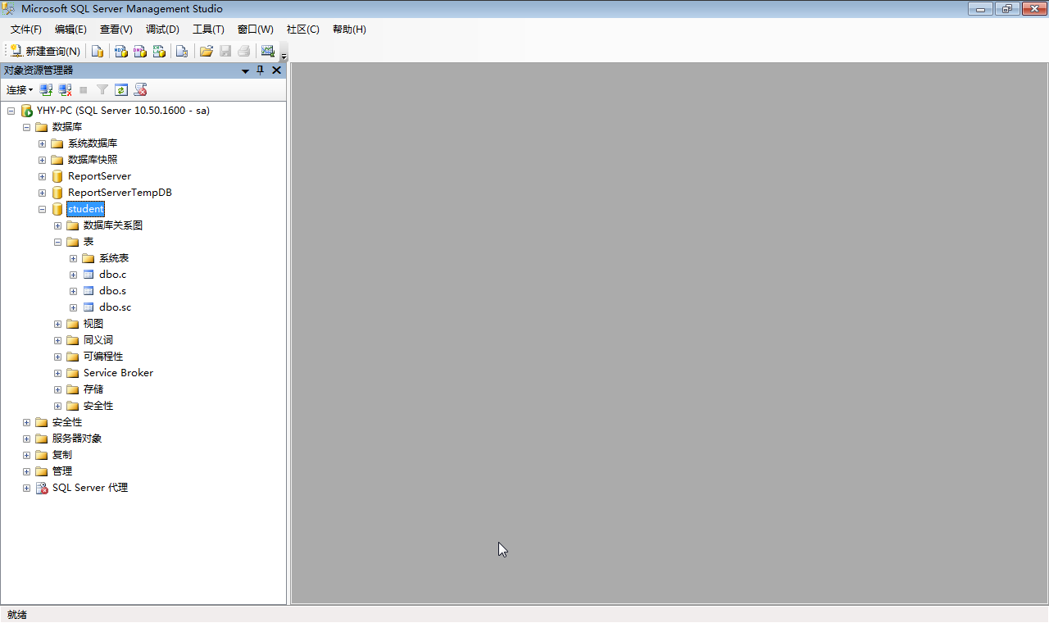Close the Object Explorer panel
Image resolution: width=1049 pixels, height=623 pixels.
tap(276, 70)
